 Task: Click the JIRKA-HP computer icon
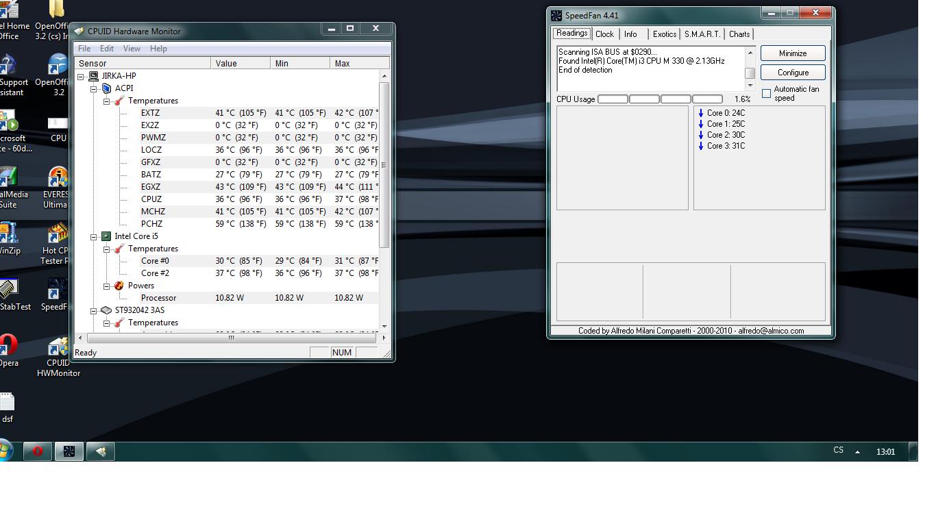tap(93, 76)
